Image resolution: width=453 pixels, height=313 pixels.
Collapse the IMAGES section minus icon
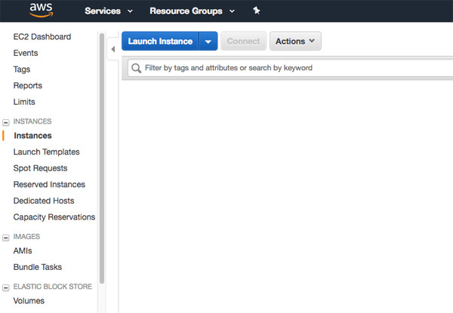click(6, 238)
